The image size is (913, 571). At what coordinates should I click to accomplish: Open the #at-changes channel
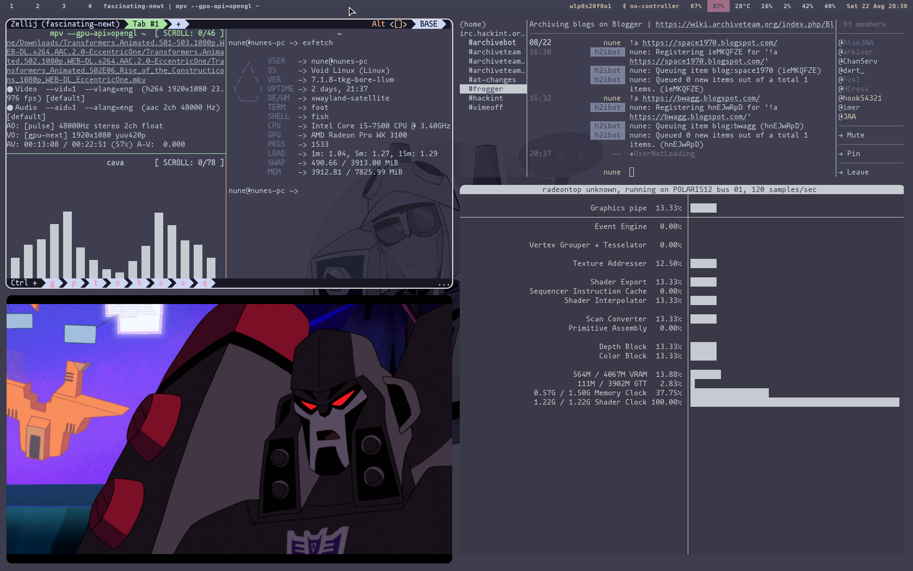[x=492, y=80]
